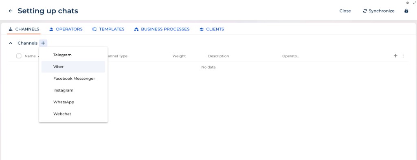Select Viber in the channel menu
Viewport: 417px width, 160px height.
(x=73, y=67)
